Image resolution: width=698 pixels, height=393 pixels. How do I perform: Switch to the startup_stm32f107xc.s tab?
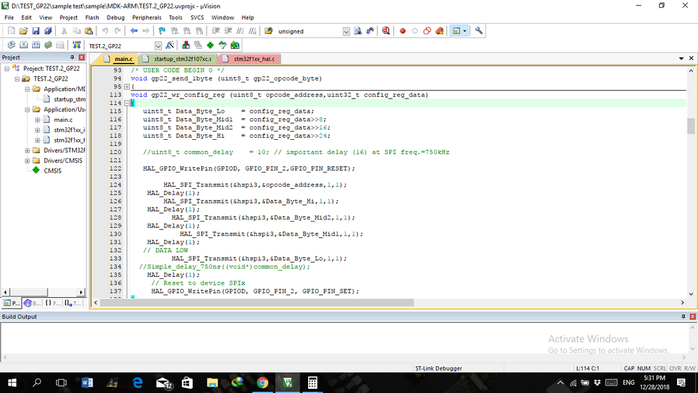tap(179, 59)
